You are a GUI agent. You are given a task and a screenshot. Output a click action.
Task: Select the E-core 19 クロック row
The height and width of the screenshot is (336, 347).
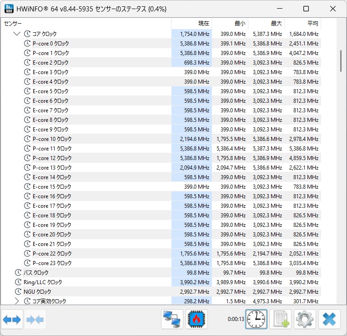tap(172, 225)
